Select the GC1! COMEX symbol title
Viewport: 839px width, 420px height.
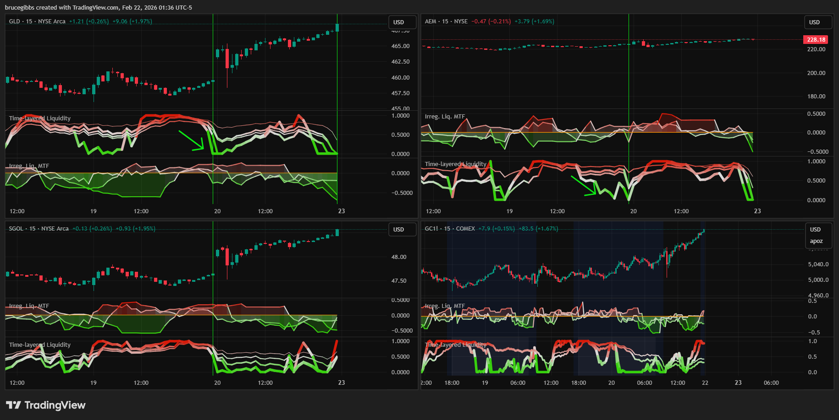click(449, 229)
